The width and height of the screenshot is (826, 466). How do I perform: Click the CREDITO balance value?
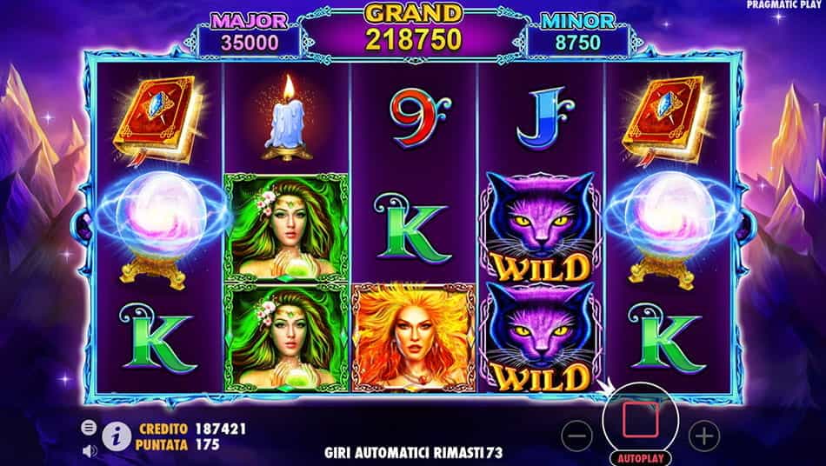(220, 429)
